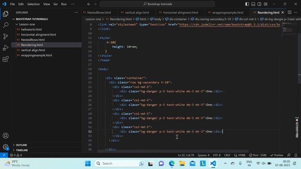Open the Manage gear icon
This screenshot has height=169, width=301.
point(6,147)
